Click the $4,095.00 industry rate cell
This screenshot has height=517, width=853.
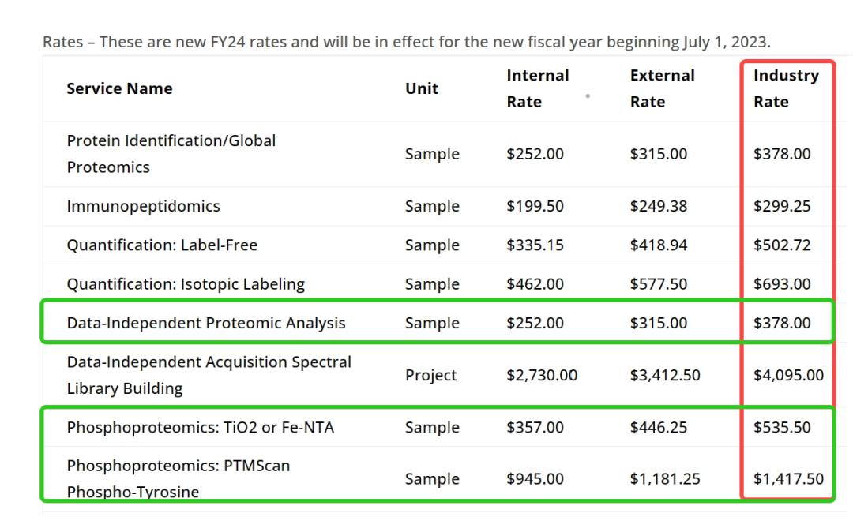pos(788,375)
